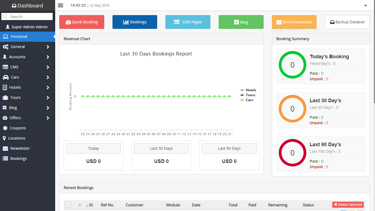The width and height of the screenshot is (375, 211).
Task: Open the top-right user dropdown arrow
Action: 365,5
